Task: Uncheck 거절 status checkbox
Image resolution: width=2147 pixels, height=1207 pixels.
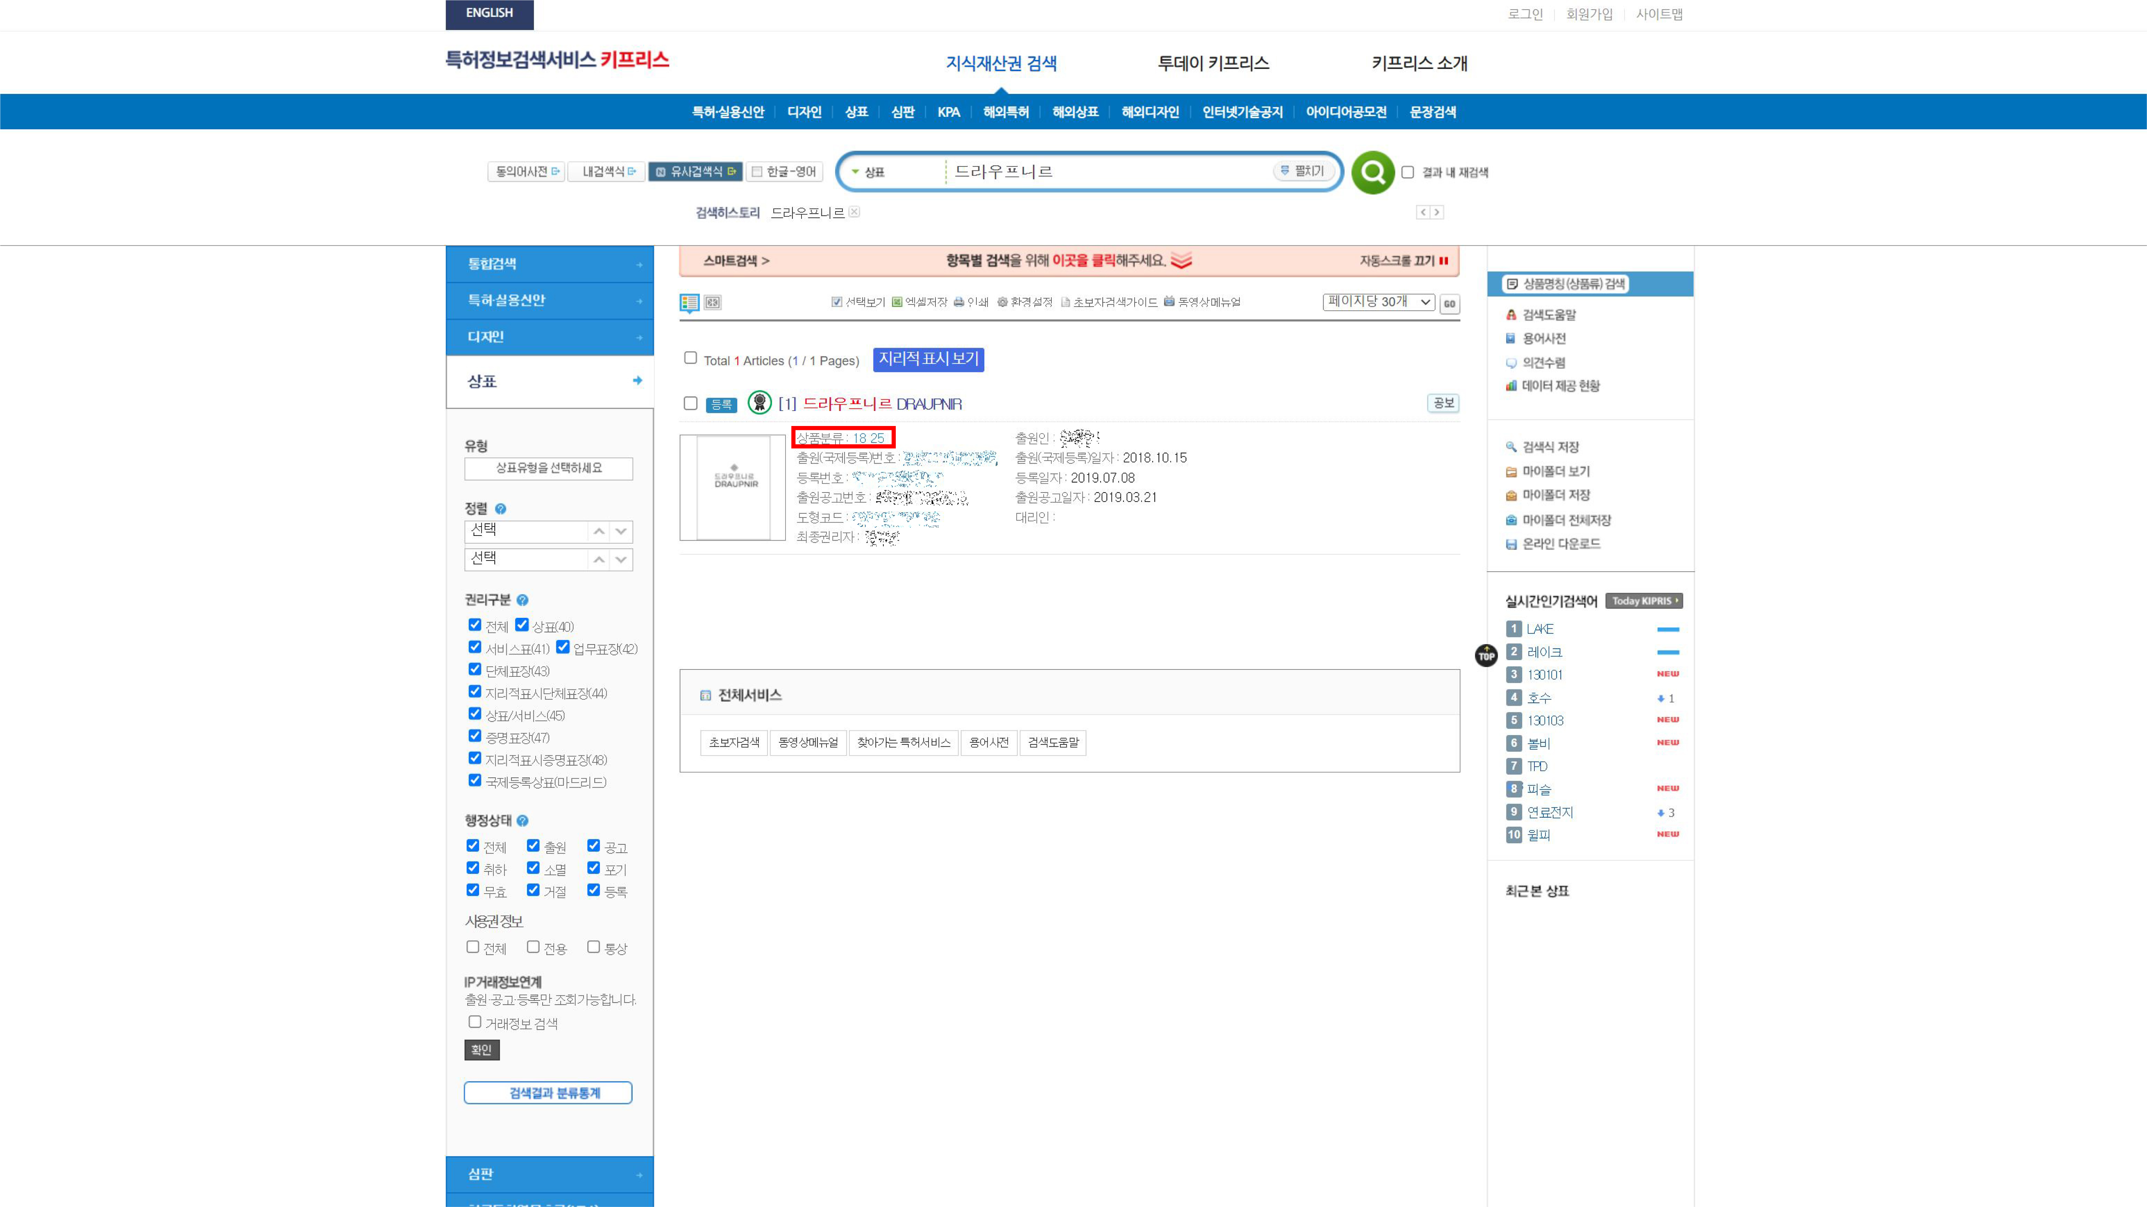Action: tap(533, 890)
